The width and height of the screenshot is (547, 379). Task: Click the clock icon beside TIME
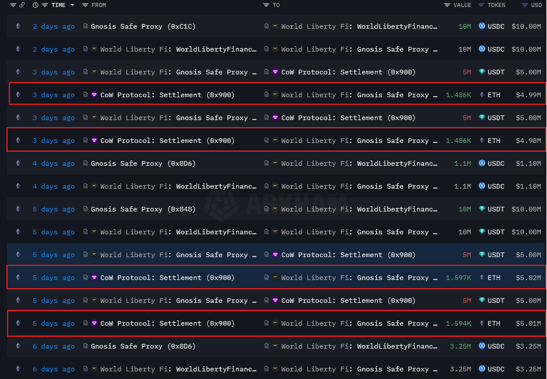pyautogui.click(x=35, y=5)
